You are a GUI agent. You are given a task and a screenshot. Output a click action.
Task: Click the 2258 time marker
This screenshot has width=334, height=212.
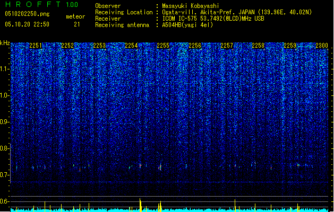258,46
